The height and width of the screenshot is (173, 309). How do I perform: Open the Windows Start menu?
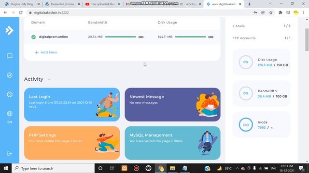click(6, 168)
